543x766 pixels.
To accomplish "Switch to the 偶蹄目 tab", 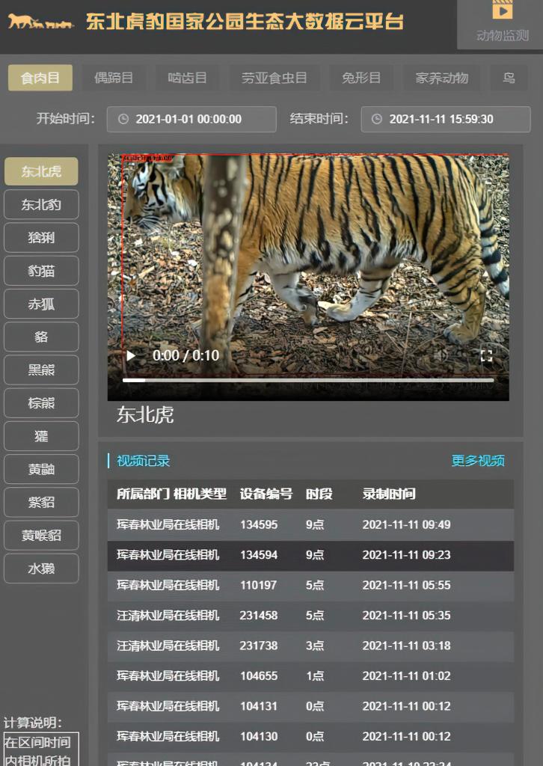I will 114,78.
